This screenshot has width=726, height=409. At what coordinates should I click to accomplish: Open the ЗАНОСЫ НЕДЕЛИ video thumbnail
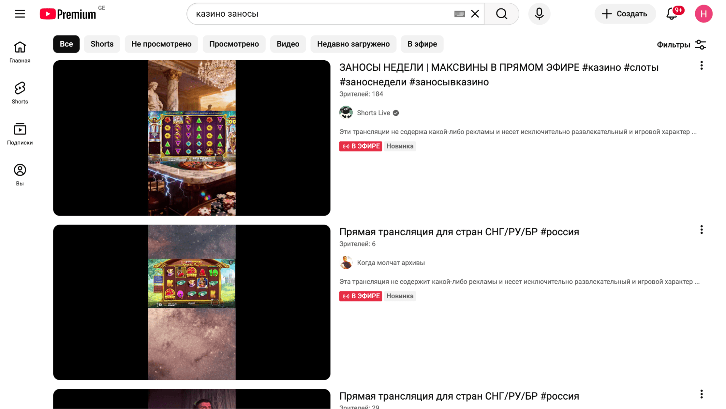192,138
